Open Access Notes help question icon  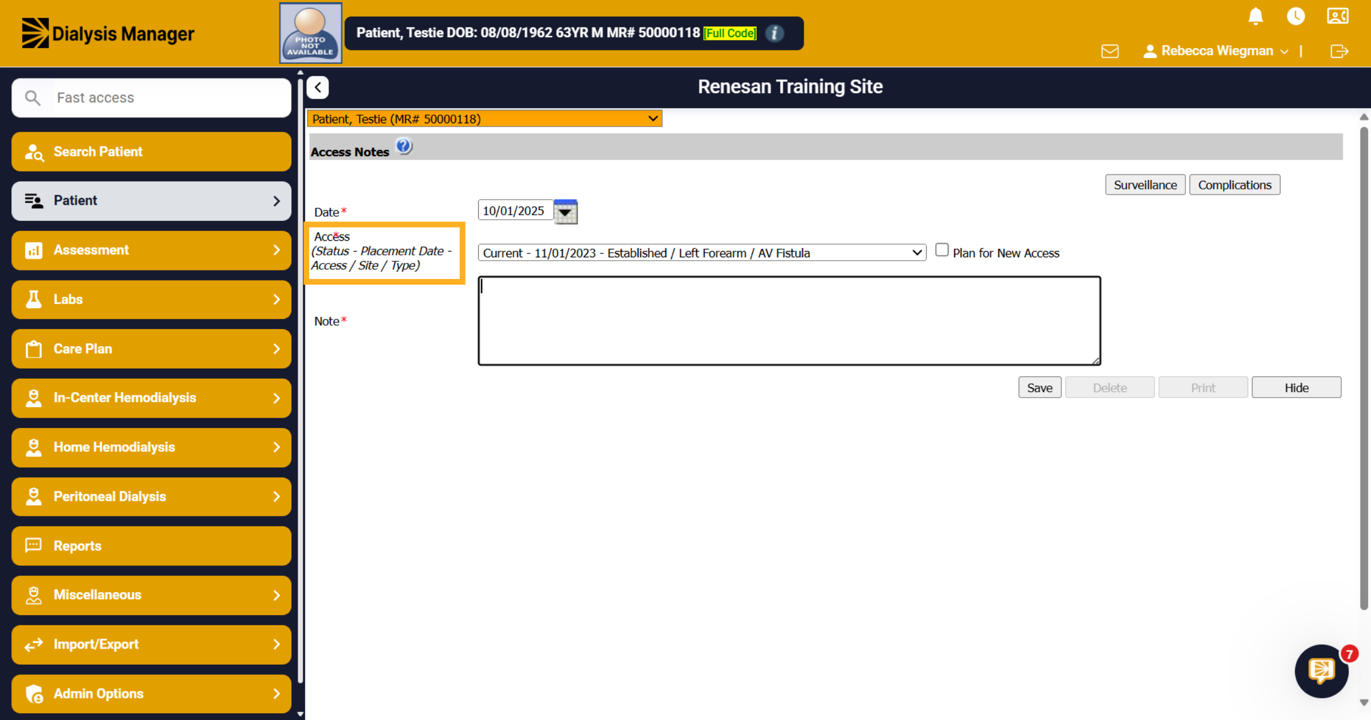pos(404,147)
